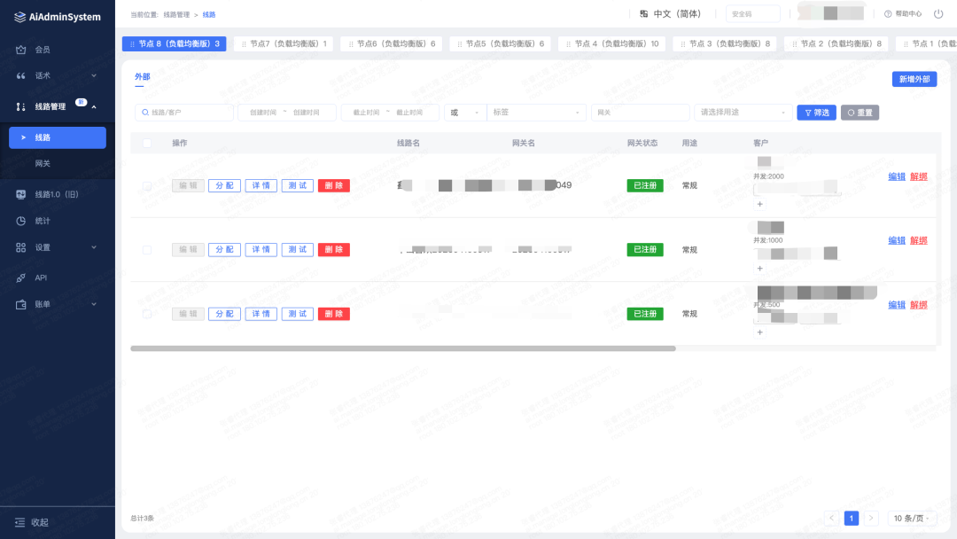The image size is (957, 539).
Task: Open the 网关 submenu item
Action: click(x=43, y=164)
